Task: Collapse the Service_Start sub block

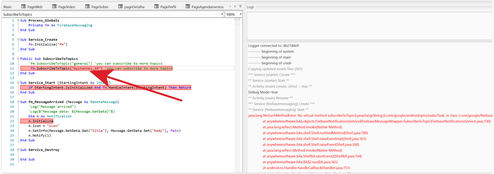Action: tap(18, 83)
